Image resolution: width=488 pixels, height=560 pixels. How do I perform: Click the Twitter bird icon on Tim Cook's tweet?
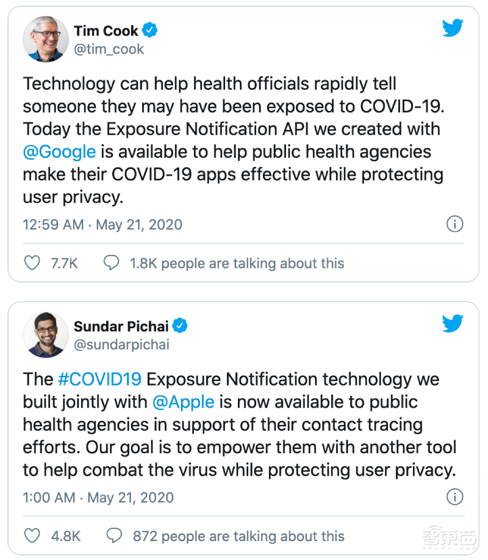[453, 28]
